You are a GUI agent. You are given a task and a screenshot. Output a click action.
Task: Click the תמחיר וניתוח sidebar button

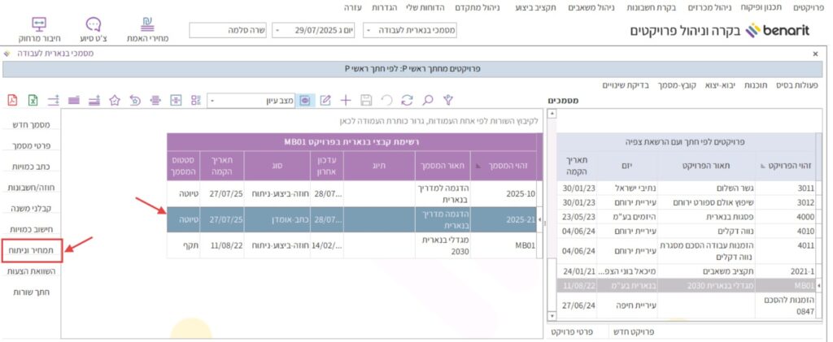coord(32,251)
